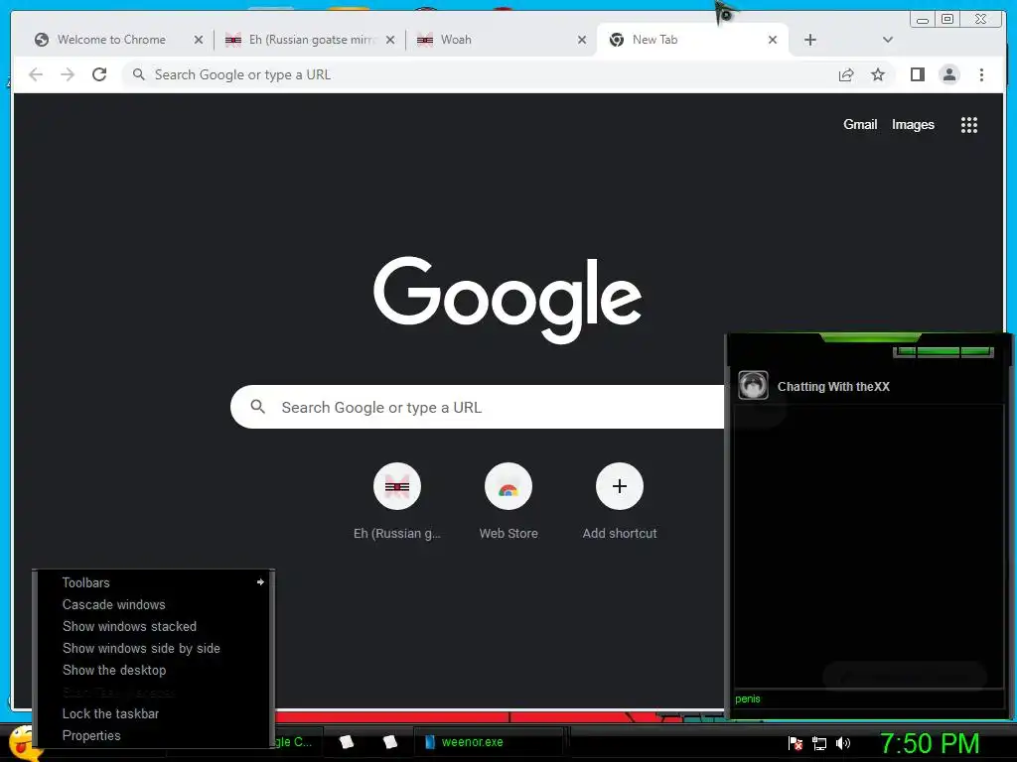Viewport: 1017px width, 762px height.
Task: Share this page via the share icon
Action: (x=846, y=74)
